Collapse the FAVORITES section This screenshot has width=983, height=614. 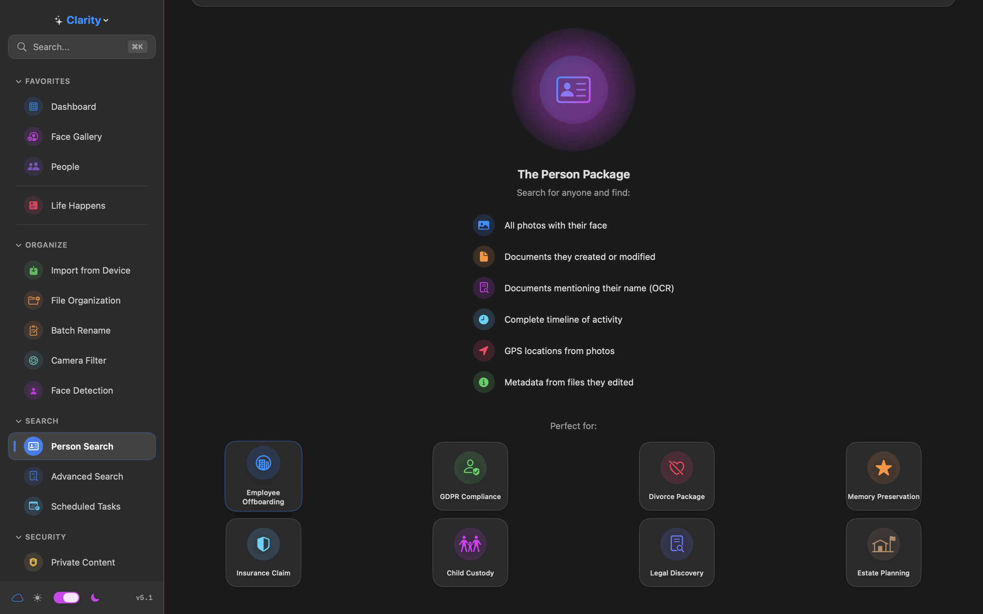[19, 81]
